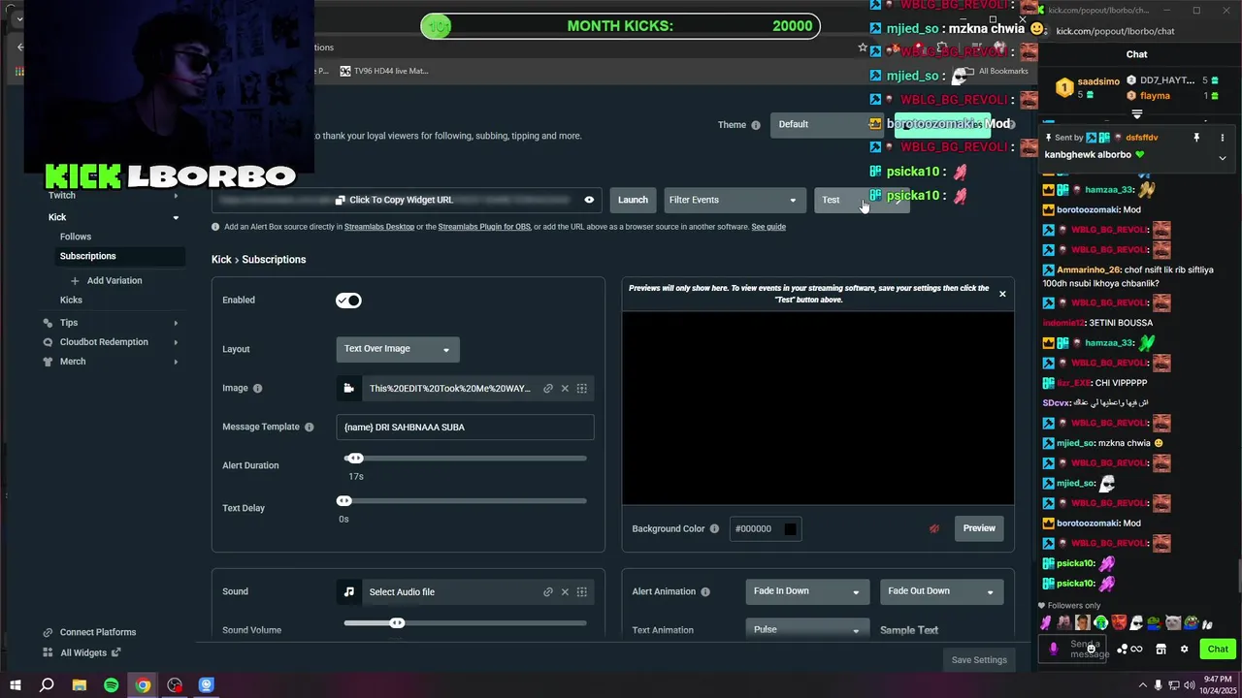
Task: Select Follows in sidebar
Action: coord(76,237)
